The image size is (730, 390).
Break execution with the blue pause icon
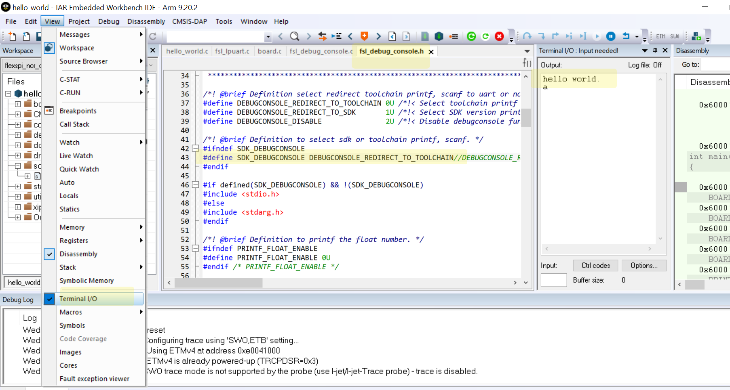point(611,36)
